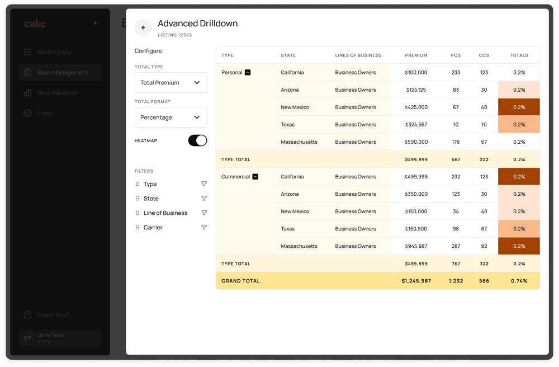
Task: Click the State filter funnel icon
Action: pos(204,198)
